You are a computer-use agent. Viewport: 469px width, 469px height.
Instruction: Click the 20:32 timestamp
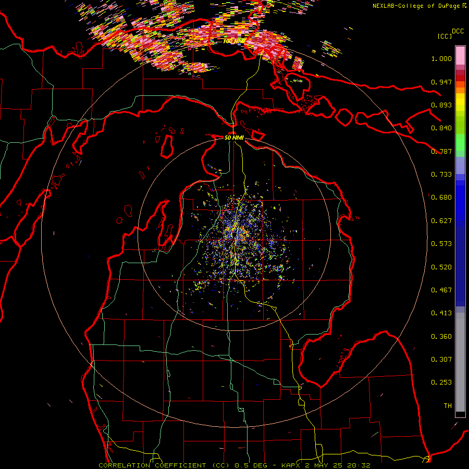(x=359, y=465)
